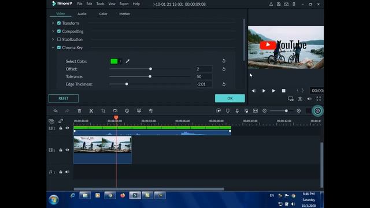The image size is (370, 208).
Task: Collapse the Chroma Key section
Action: (53, 47)
